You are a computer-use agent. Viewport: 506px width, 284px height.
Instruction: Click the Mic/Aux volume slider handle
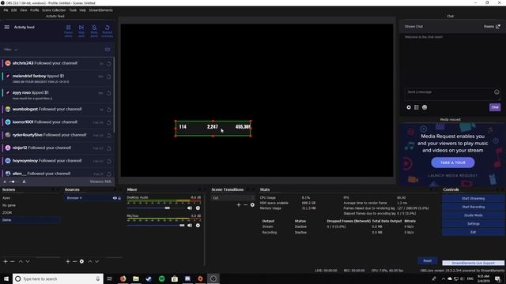pyautogui.click(x=182, y=226)
